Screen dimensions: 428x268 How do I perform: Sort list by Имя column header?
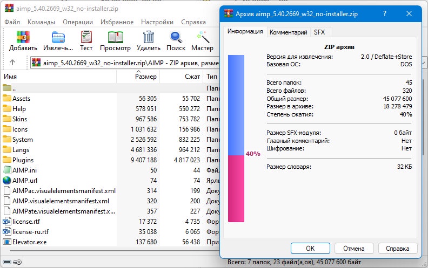point(59,77)
